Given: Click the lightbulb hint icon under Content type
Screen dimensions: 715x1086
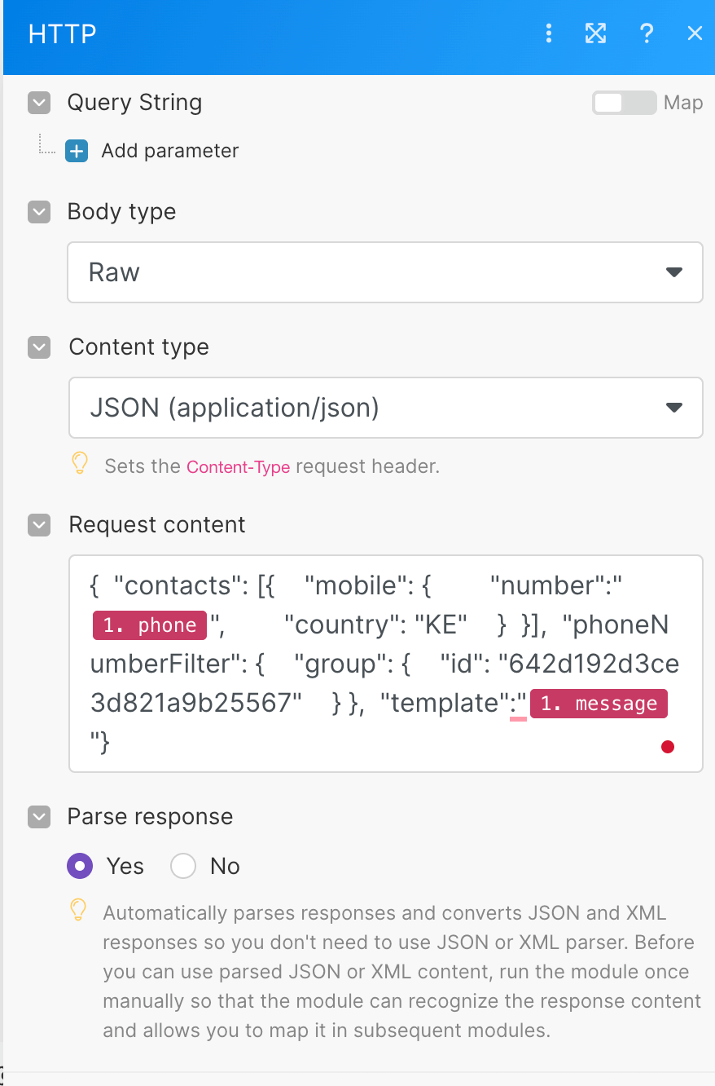Looking at the screenshot, I should tap(79, 464).
